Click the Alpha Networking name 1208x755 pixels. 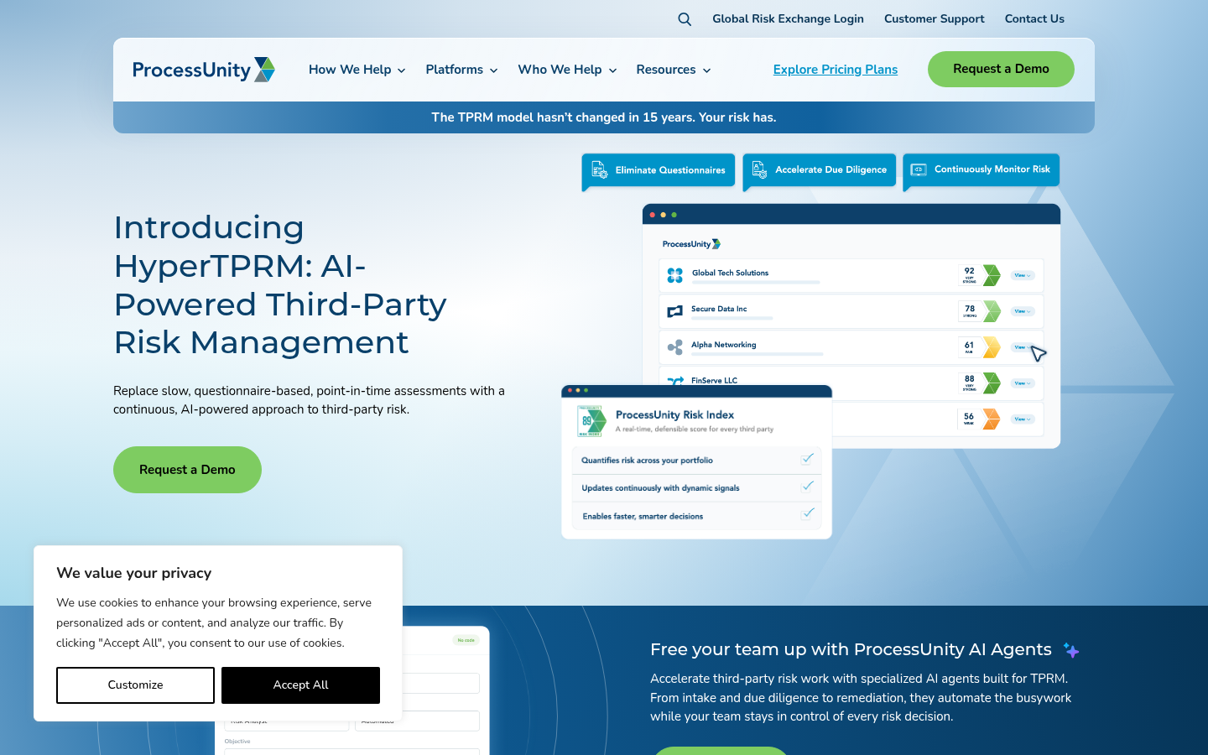point(724,345)
